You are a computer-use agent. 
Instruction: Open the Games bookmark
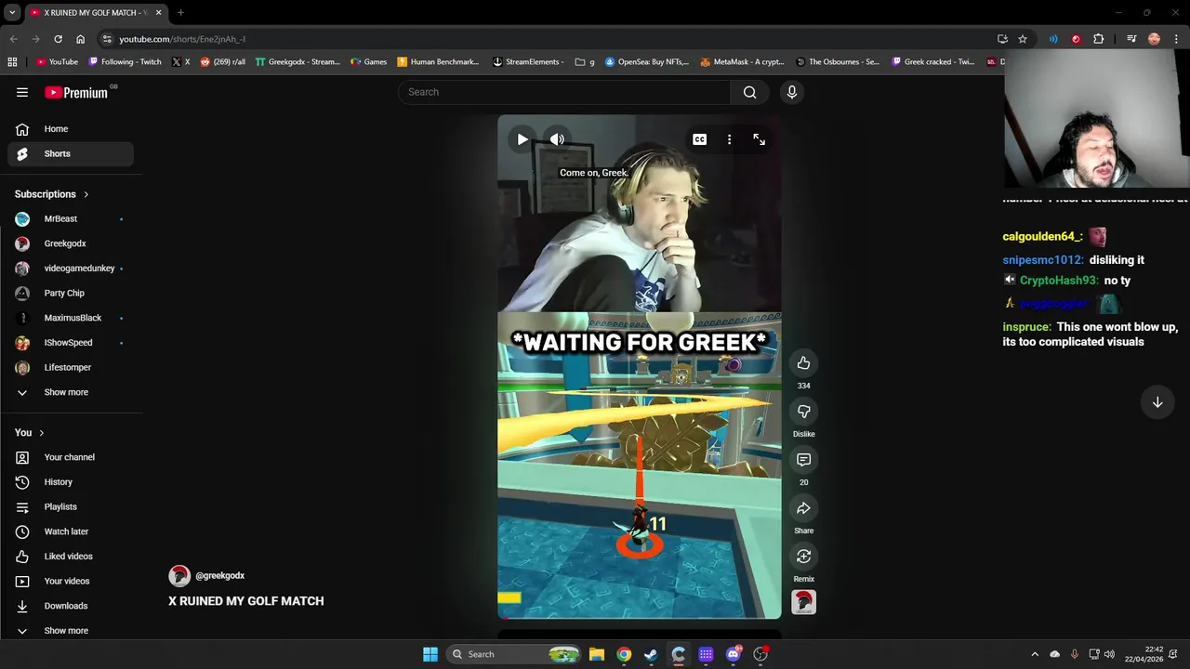369,62
